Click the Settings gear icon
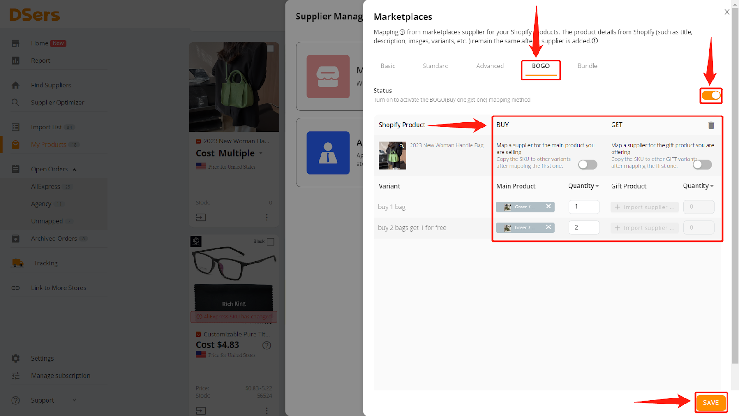 tap(16, 358)
